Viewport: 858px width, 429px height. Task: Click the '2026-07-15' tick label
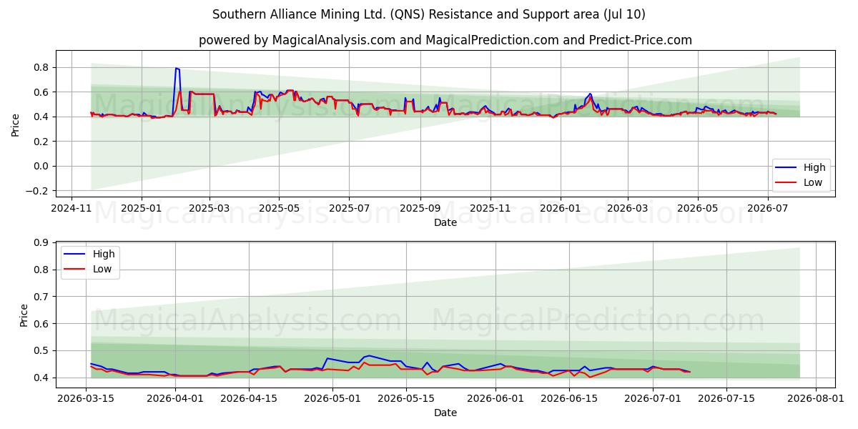pyautogui.click(x=726, y=398)
